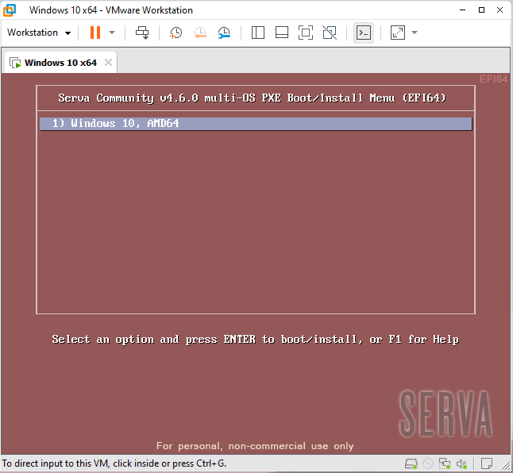The image size is (513, 473).
Task: Toggle the console view button
Action: click(x=363, y=33)
